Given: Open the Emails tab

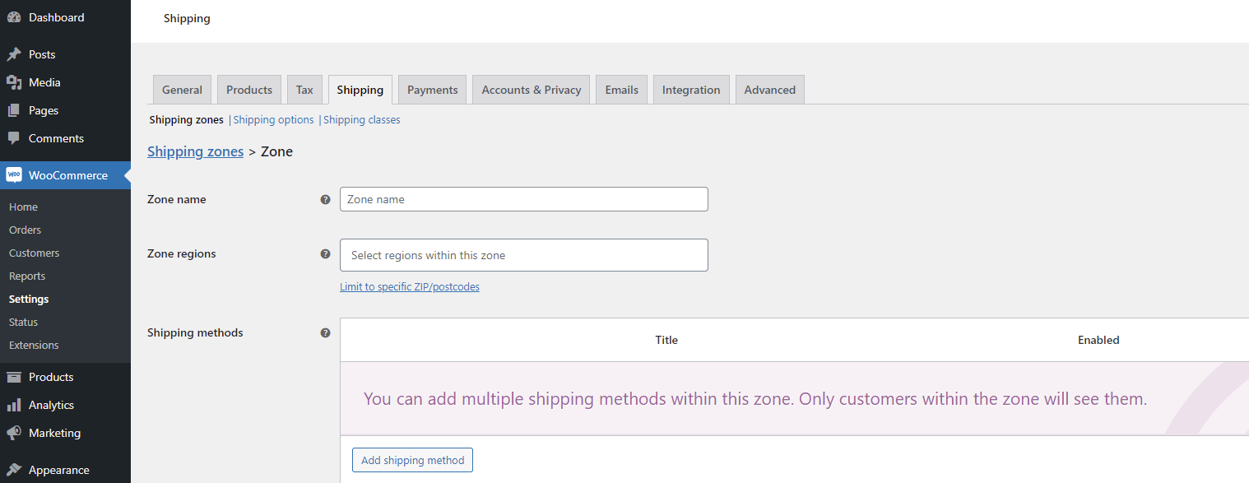Looking at the screenshot, I should 622,90.
